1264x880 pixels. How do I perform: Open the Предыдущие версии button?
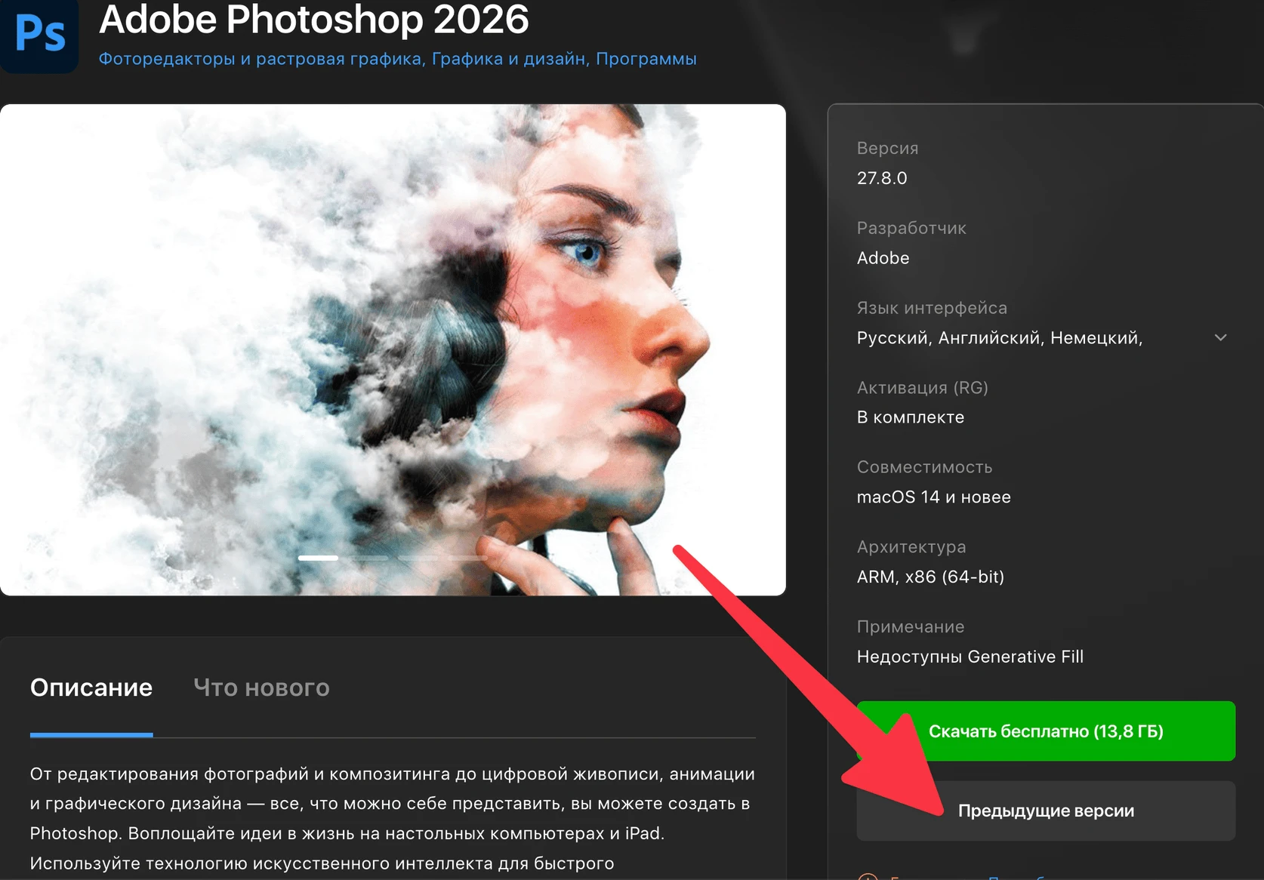(x=1046, y=811)
